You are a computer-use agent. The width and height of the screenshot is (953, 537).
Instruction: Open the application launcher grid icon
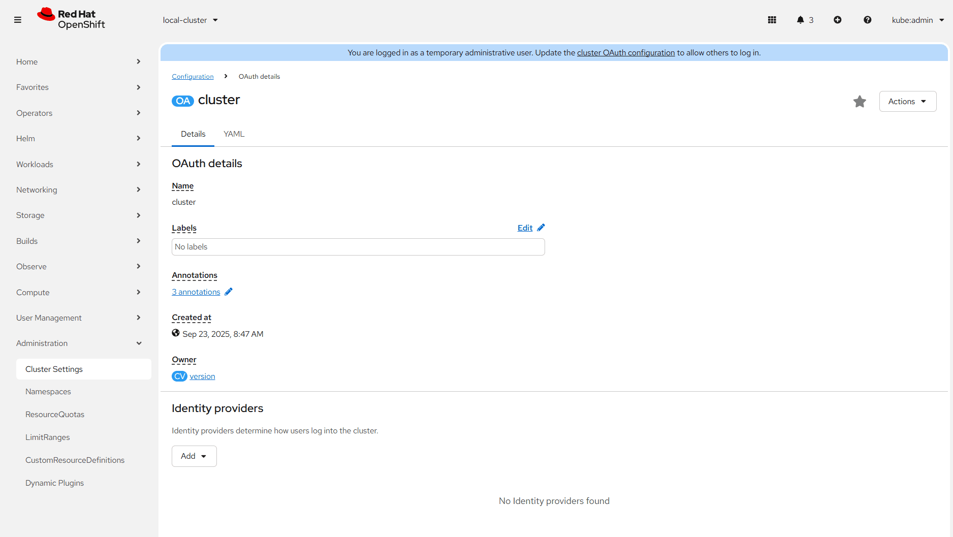point(772,20)
